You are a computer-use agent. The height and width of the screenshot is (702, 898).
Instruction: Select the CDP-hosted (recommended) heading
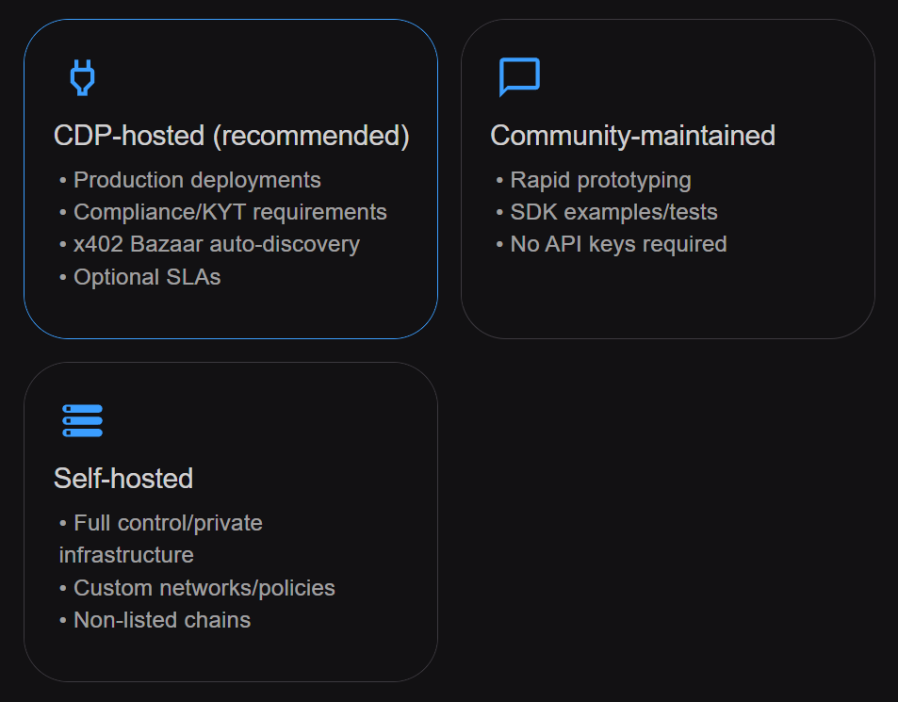click(231, 136)
